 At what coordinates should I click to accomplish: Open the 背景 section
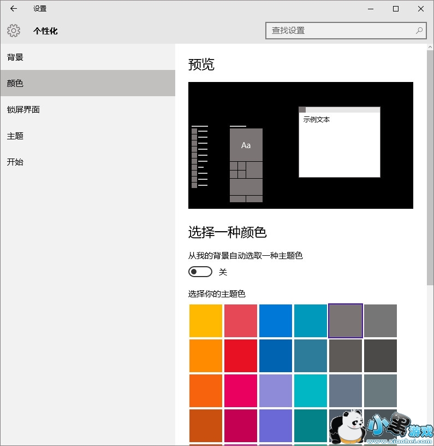point(88,57)
